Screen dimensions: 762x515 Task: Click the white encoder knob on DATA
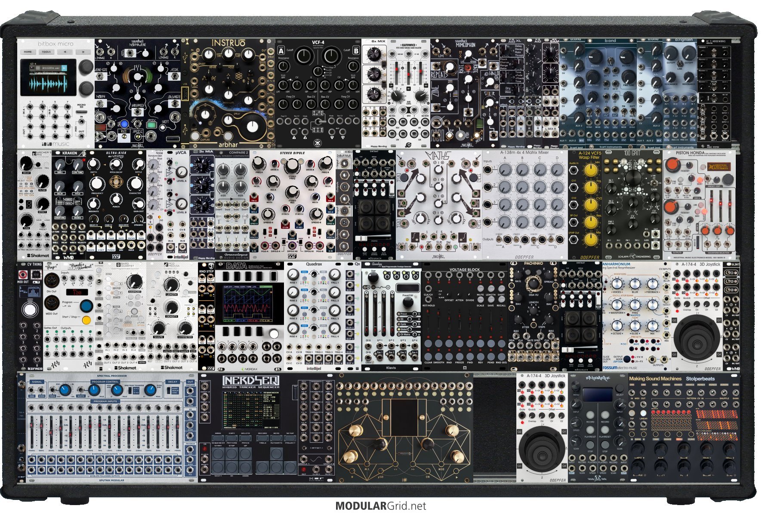(274, 334)
